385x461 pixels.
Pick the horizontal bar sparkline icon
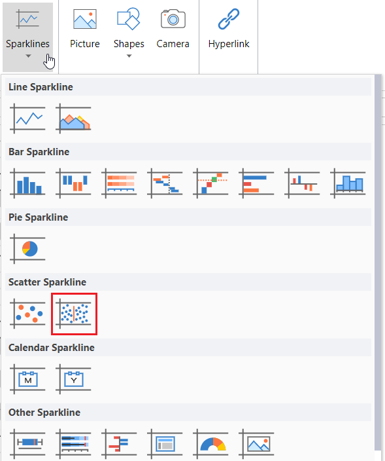(x=256, y=183)
